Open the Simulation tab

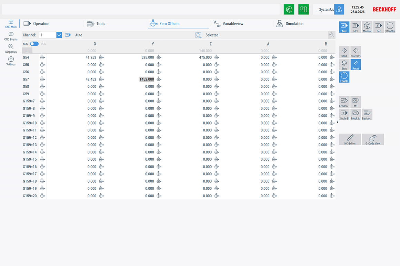[290, 24]
